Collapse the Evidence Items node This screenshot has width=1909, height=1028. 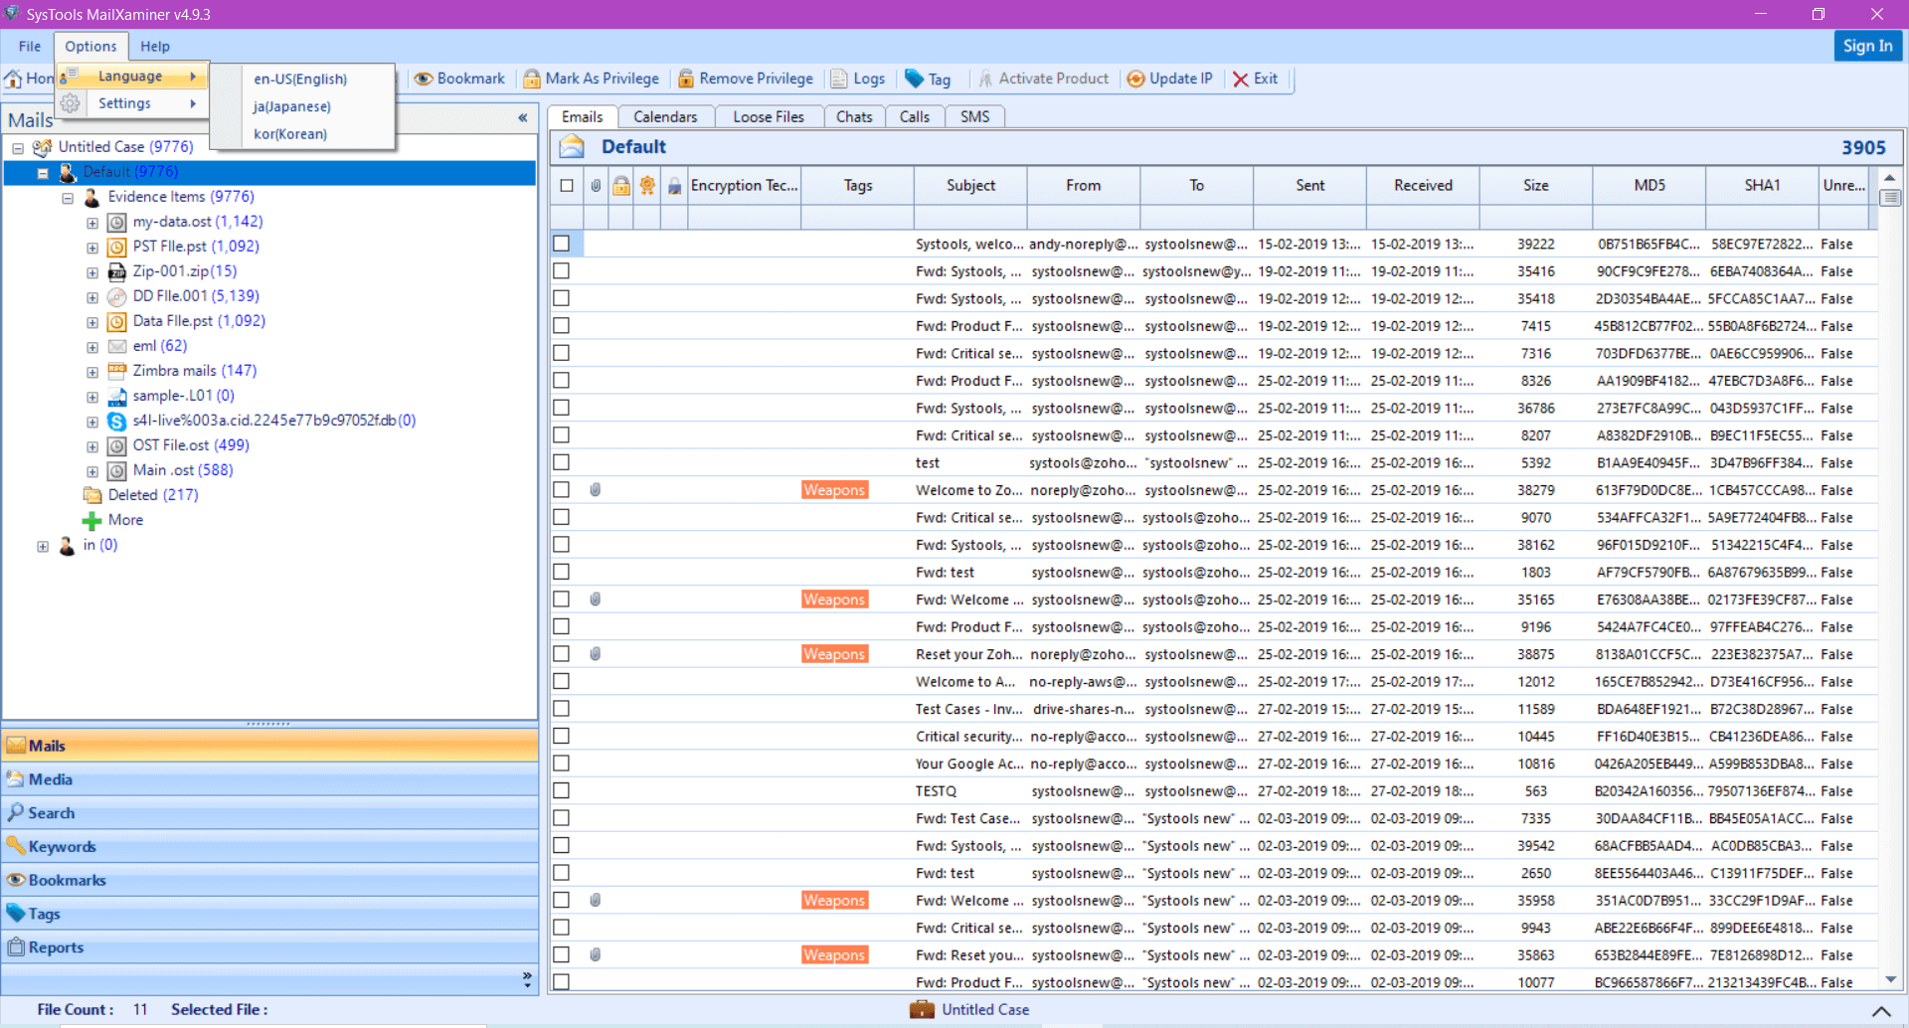tap(68, 198)
